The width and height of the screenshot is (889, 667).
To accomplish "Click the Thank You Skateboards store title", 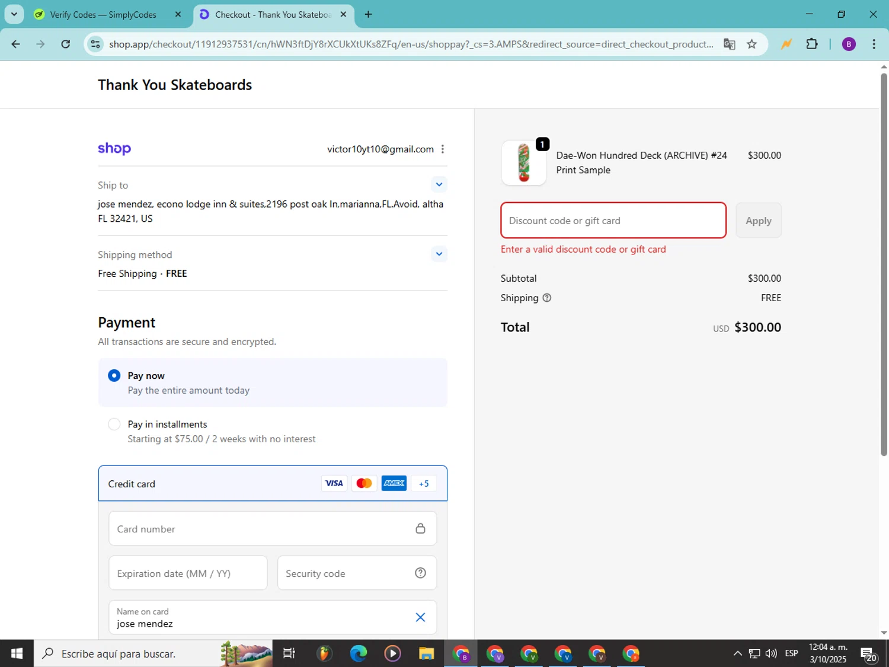I will 175,85.
